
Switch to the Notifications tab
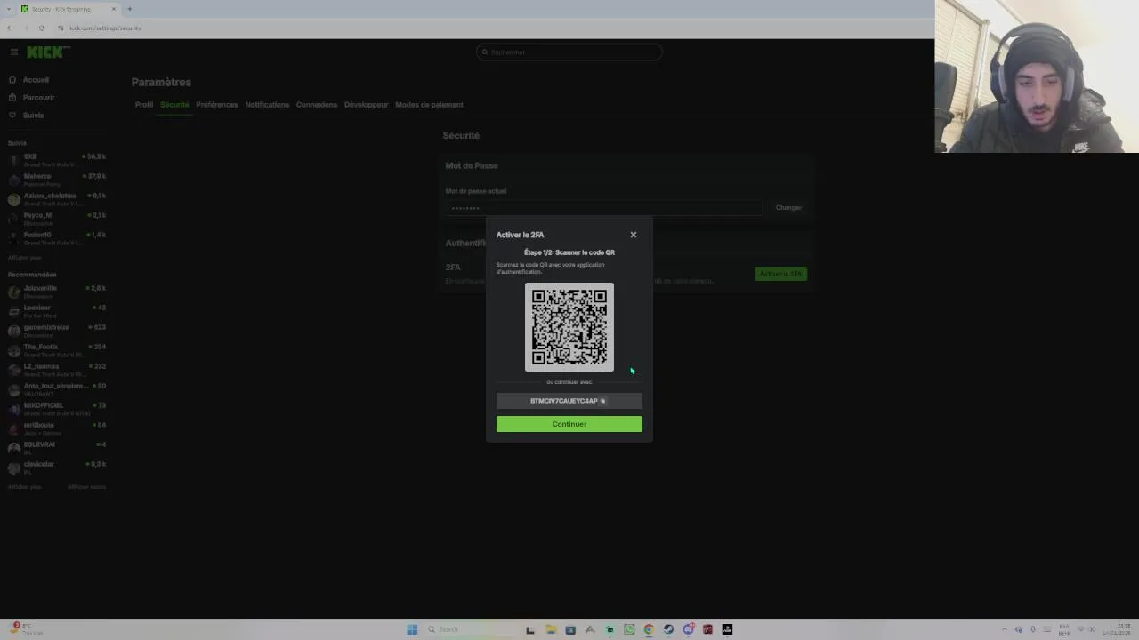[x=267, y=105]
